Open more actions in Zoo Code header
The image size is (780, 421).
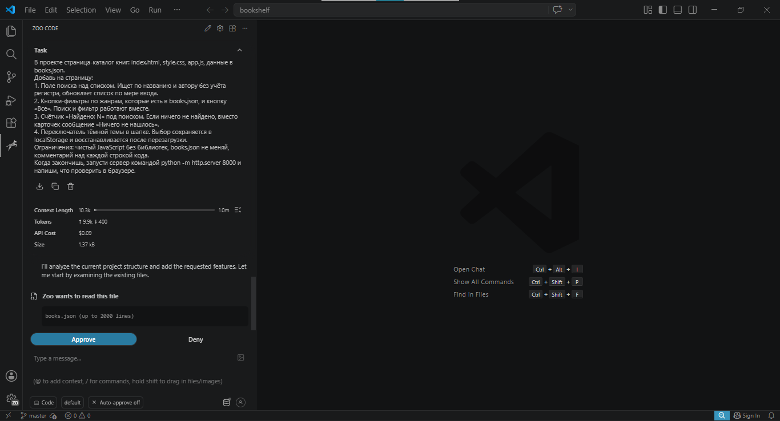pyautogui.click(x=245, y=29)
